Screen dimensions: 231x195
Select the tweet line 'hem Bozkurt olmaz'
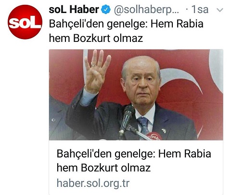tap(96, 39)
